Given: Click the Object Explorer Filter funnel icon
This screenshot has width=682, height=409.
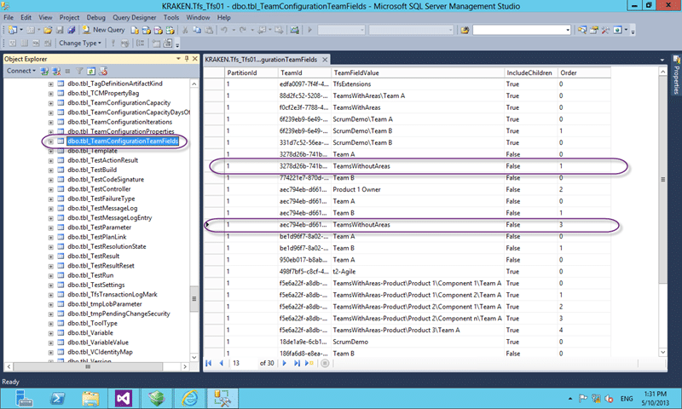Looking at the screenshot, I should tap(79, 71).
